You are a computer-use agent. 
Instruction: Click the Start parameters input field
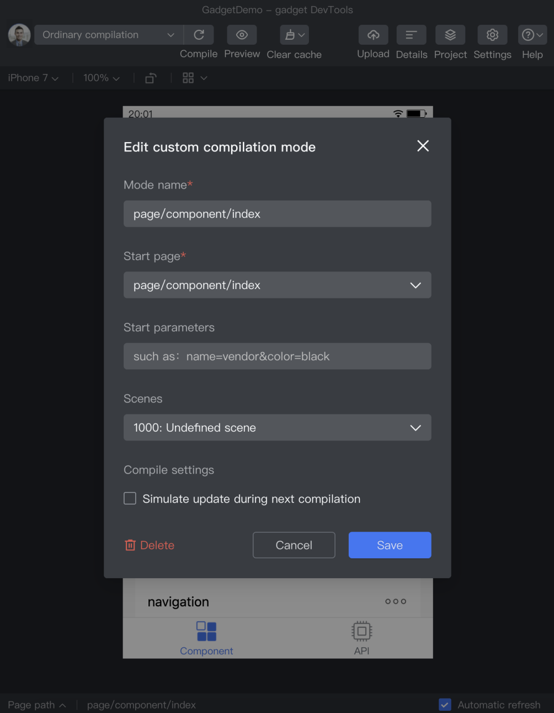click(277, 356)
